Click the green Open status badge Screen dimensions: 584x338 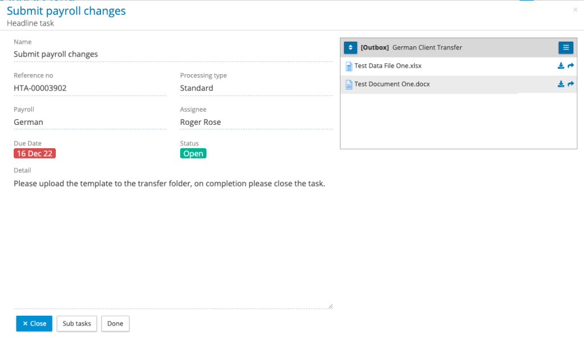coord(193,153)
